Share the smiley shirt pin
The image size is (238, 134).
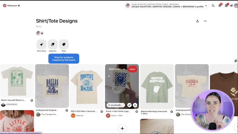pyautogui.click(x=135, y=105)
